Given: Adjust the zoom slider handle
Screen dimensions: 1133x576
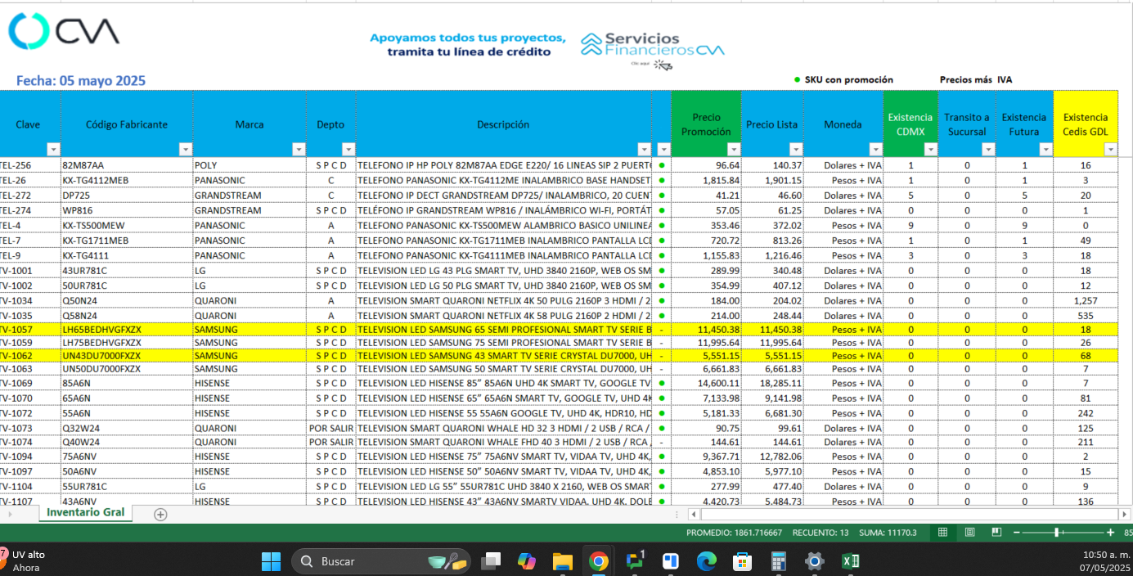Looking at the screenshot, I should coord(1057,533).
